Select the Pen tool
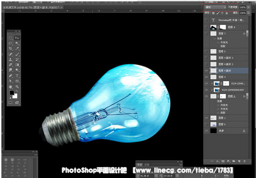The height and width of the screenshot is (178, 256). pyautogui.click(x=11, y=76)
